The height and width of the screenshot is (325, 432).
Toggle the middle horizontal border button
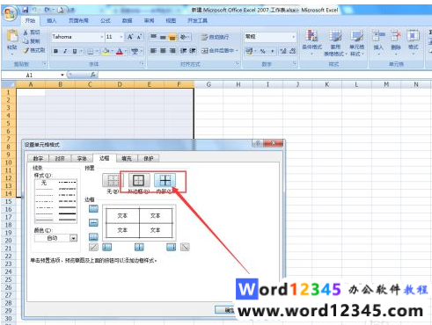pos(93,223)
